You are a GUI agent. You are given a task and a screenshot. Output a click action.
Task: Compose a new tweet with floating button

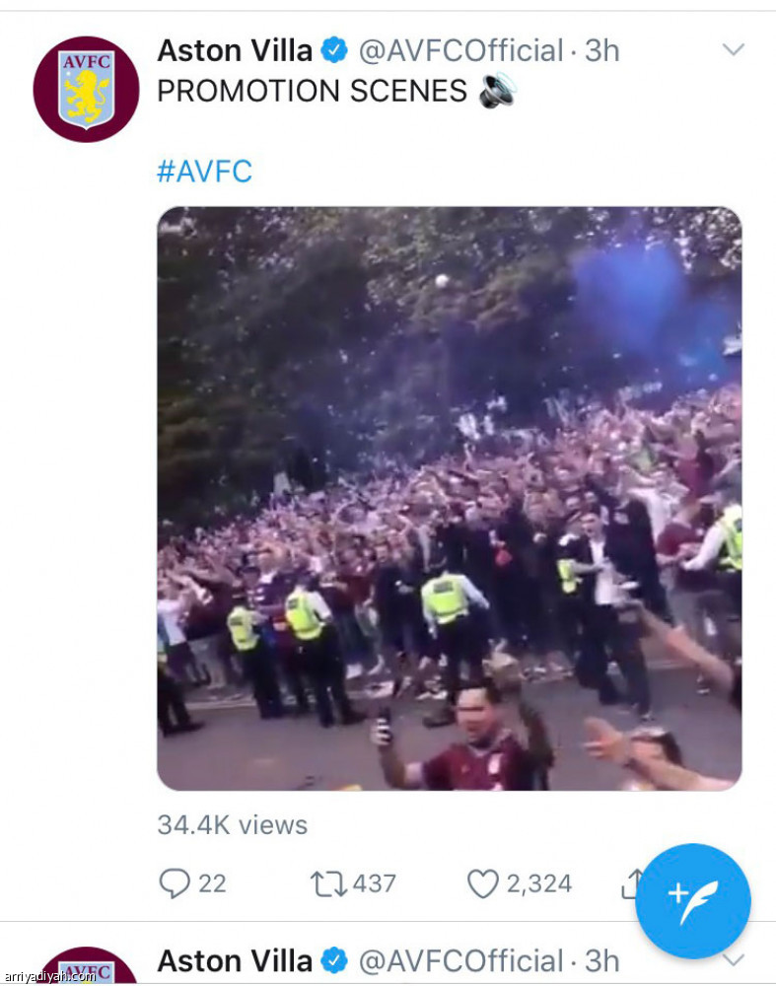[x=692, y=901]
